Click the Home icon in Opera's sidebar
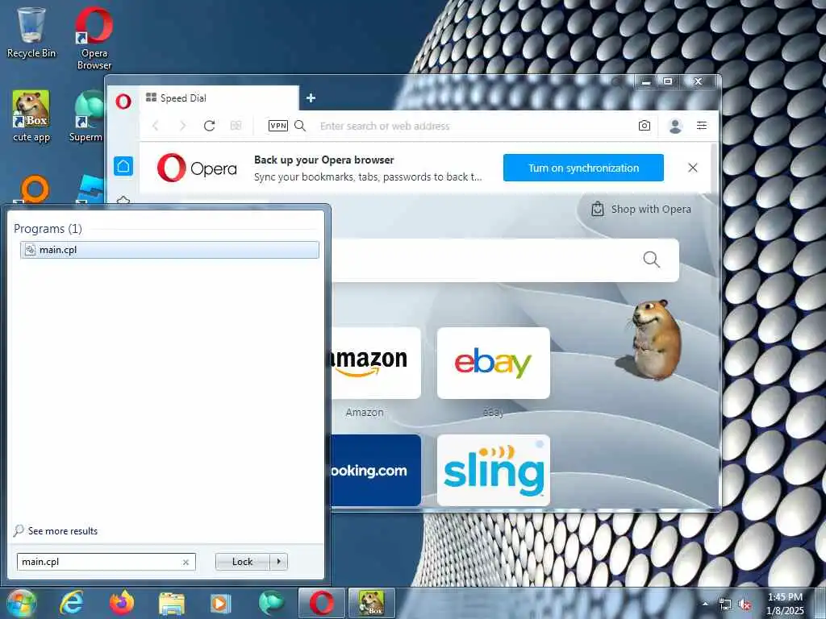This screenshot has width=826, height=619. coord(123,166)
